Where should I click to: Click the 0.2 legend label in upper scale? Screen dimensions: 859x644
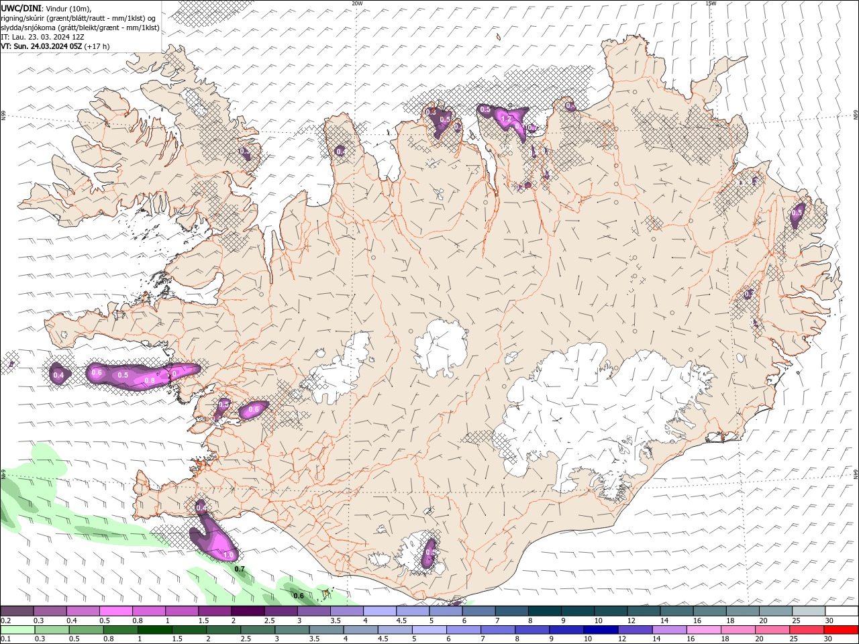click(5, 621)
